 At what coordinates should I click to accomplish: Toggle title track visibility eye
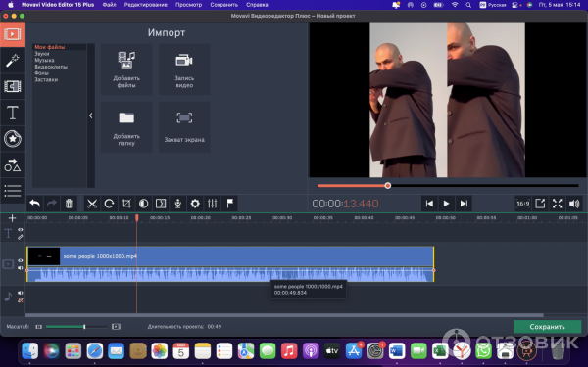coord(21,230)
